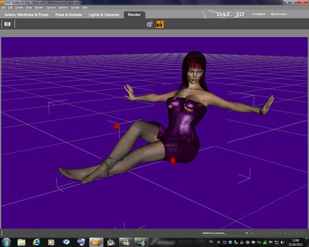
Task: Open the File menu
Action: click(3, 8)
